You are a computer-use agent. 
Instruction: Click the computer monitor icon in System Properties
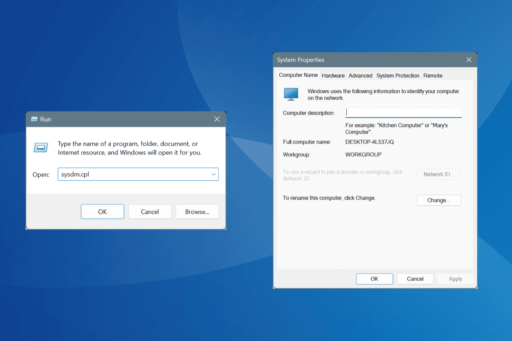(291, 94)
